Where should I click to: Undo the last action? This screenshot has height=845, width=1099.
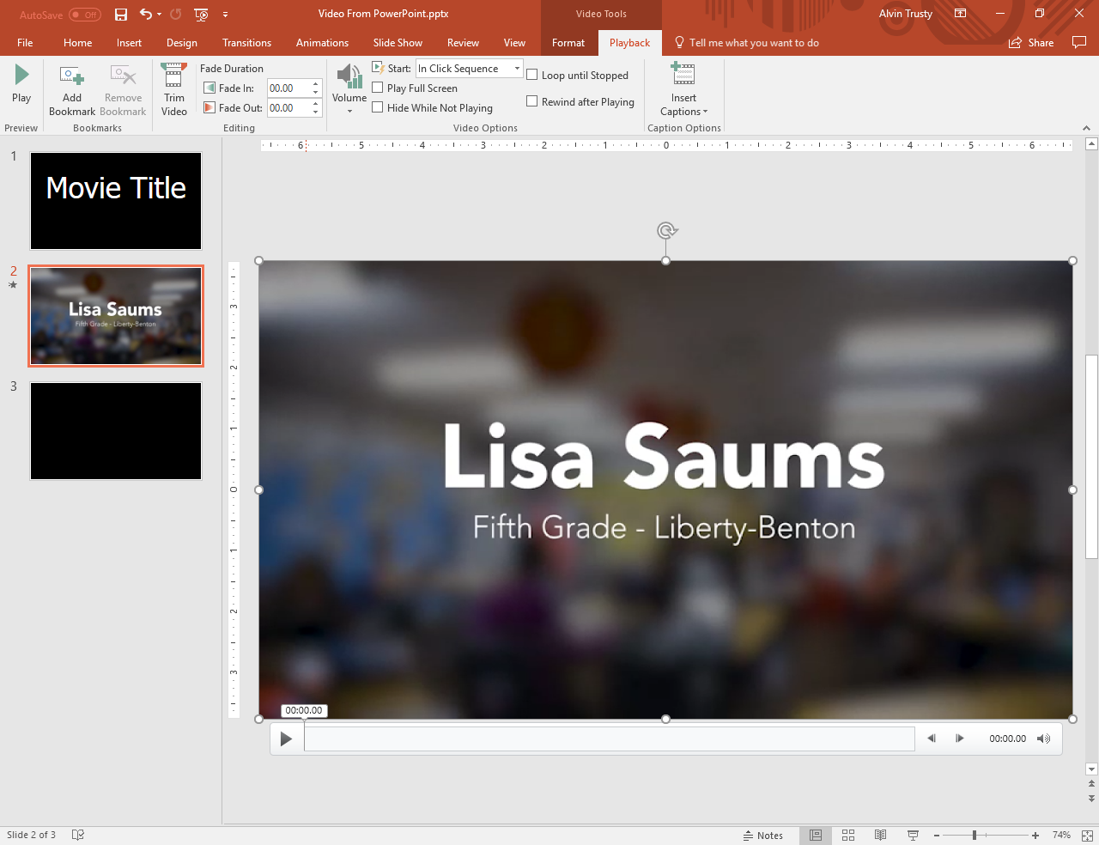point(146,15)
